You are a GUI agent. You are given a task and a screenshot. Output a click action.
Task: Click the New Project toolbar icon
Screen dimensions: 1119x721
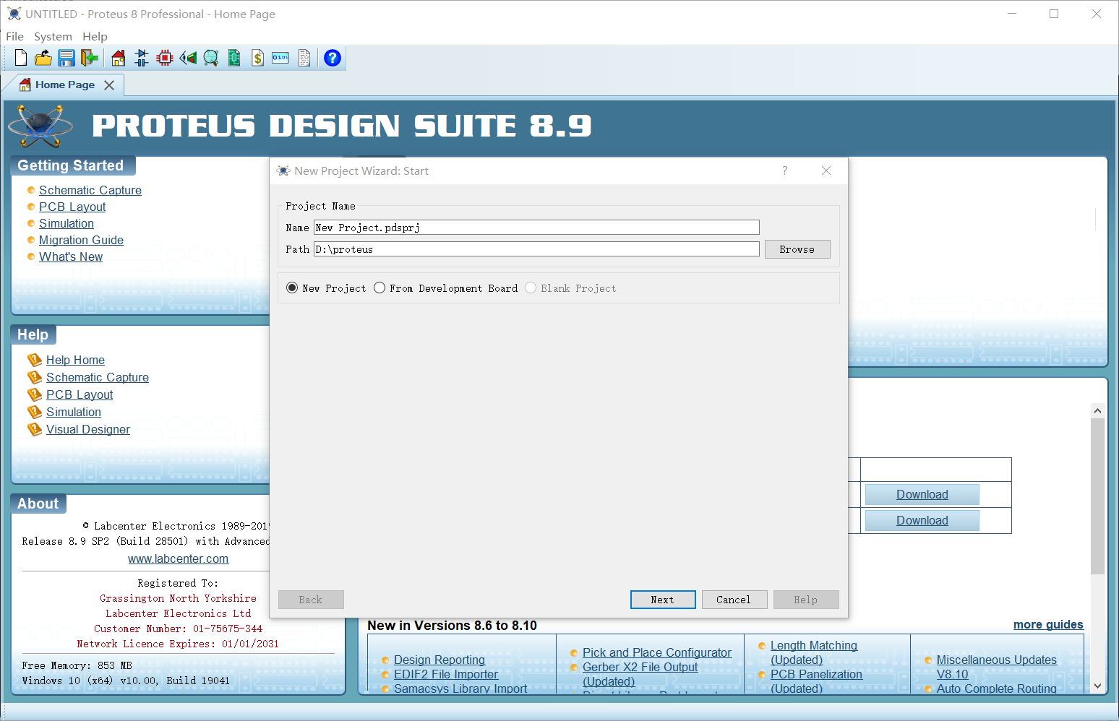coord(21,58)
